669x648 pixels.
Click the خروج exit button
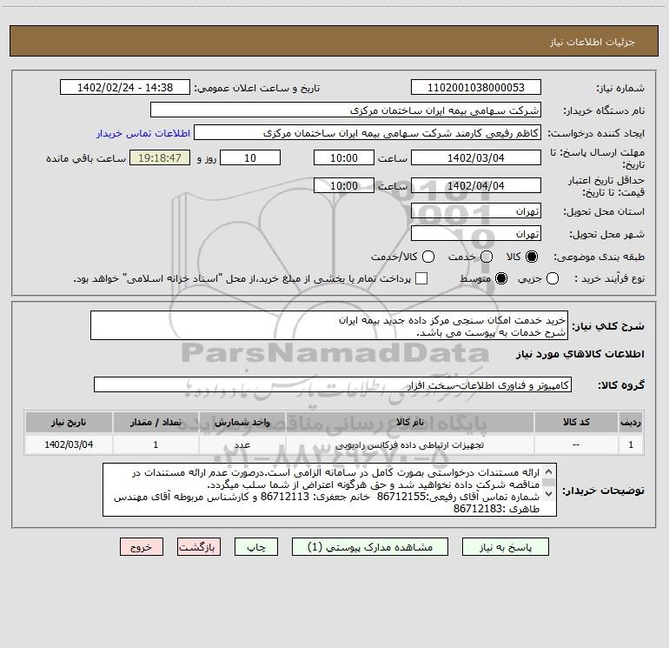pos(142,547)
